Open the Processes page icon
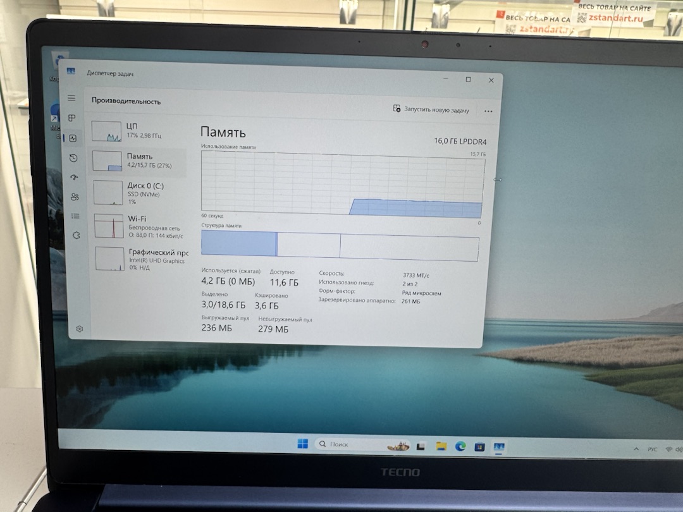683x512 pixels. coord(72,118)
